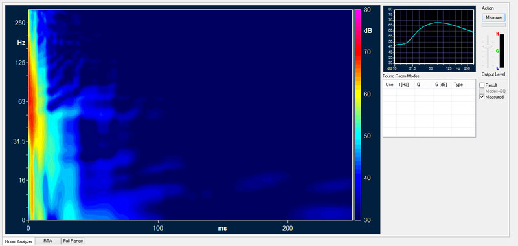Switch to the RTA tab
Viewport: 518px width, 246px height.
[48, 241]
